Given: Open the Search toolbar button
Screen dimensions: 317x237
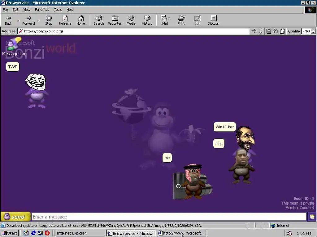Looking at the screenshot, I should 99,20.
